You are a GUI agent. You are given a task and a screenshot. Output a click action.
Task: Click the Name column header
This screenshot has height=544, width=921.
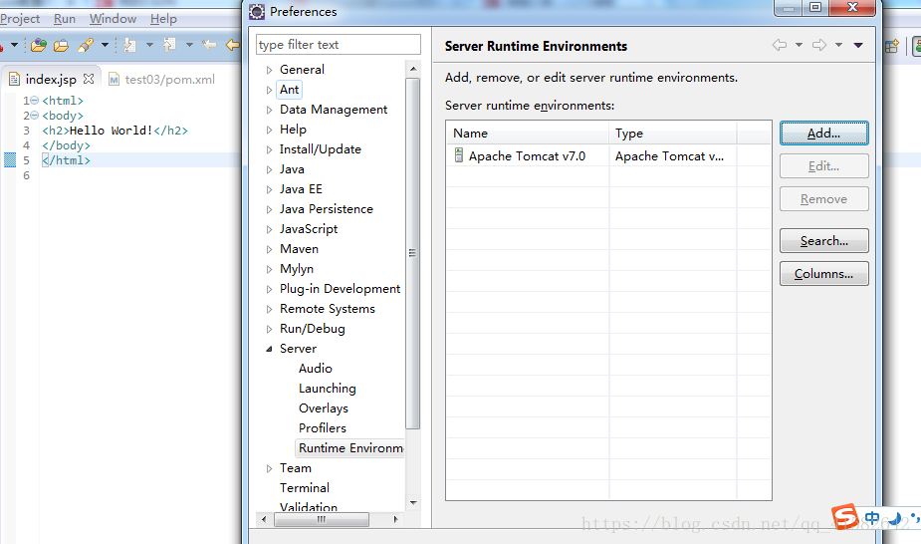pos(528,134)
